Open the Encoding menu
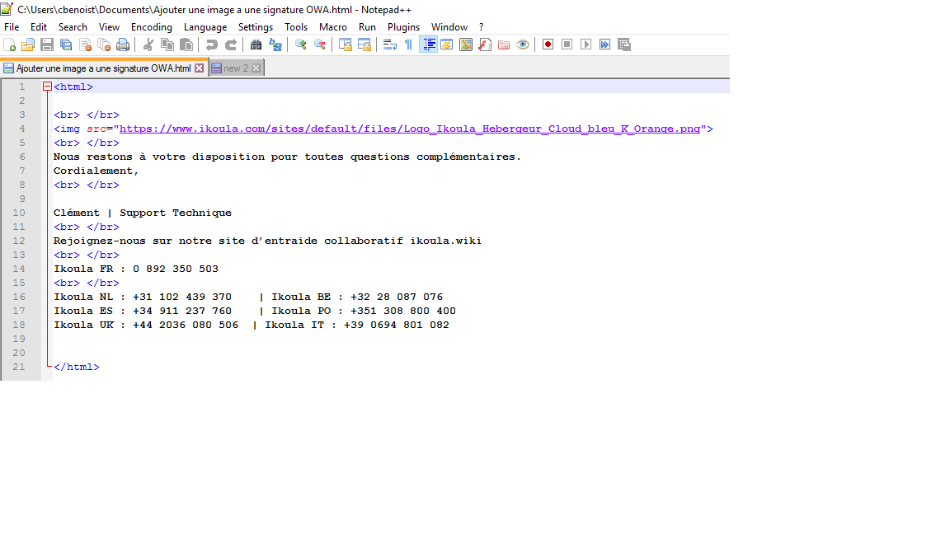The image size is (950, 534). 152,27
